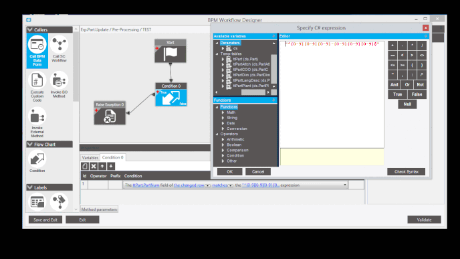Switch to the Variables tab
The image size is (460, 259).
[90, 158]
